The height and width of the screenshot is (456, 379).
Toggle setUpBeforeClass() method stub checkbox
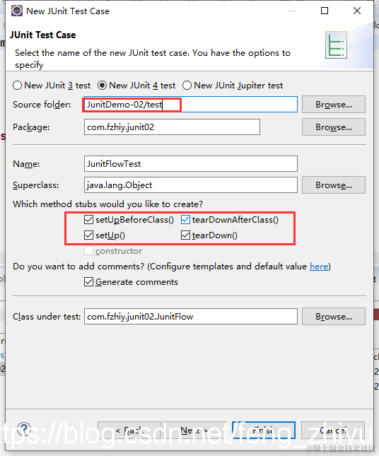(88, 220)
